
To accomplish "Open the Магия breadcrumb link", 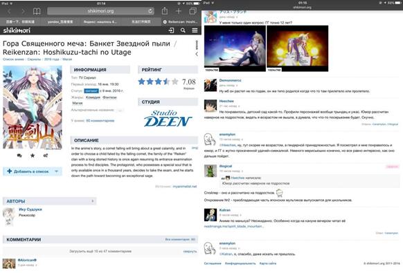I will (67, 59).
